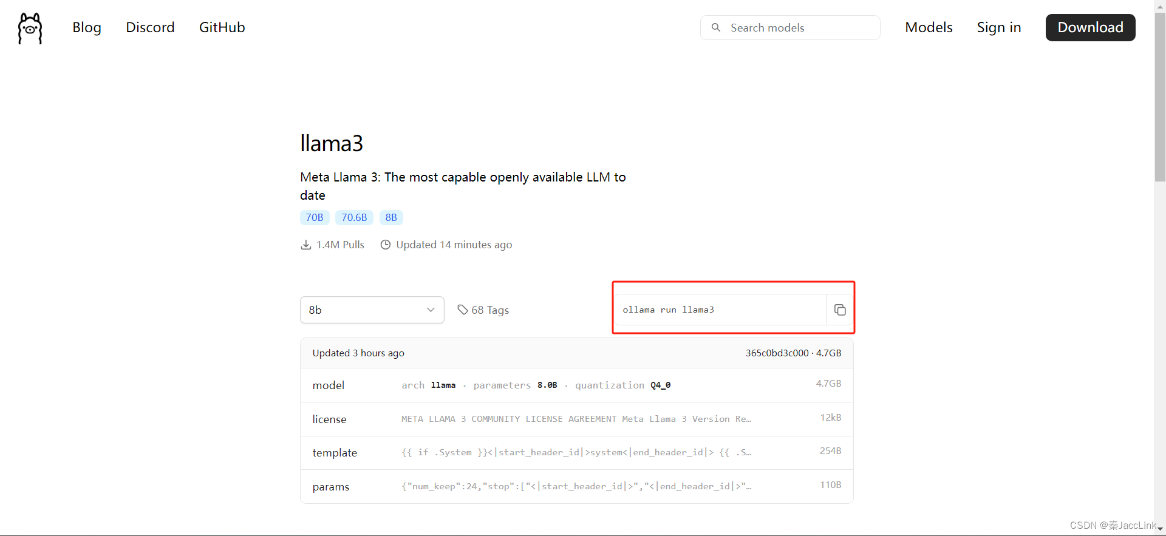Viewport: 1166px width, 536px height.
Task: Open the license file row
Action: coord(577,419)
